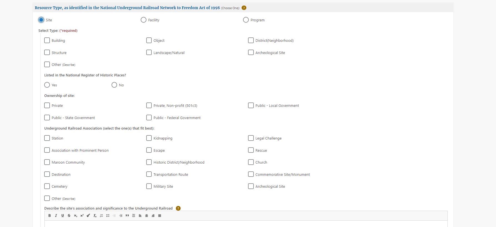The width and height of the screenshot is (496, 227).
Task: Tick the Commemorative Site/Monument checkbox
Action: 251,174
